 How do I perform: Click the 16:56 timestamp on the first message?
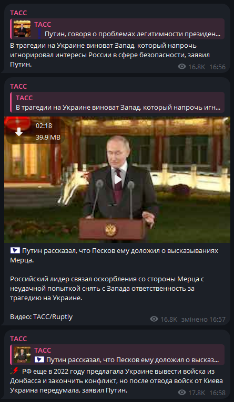[x=217, y=67]
